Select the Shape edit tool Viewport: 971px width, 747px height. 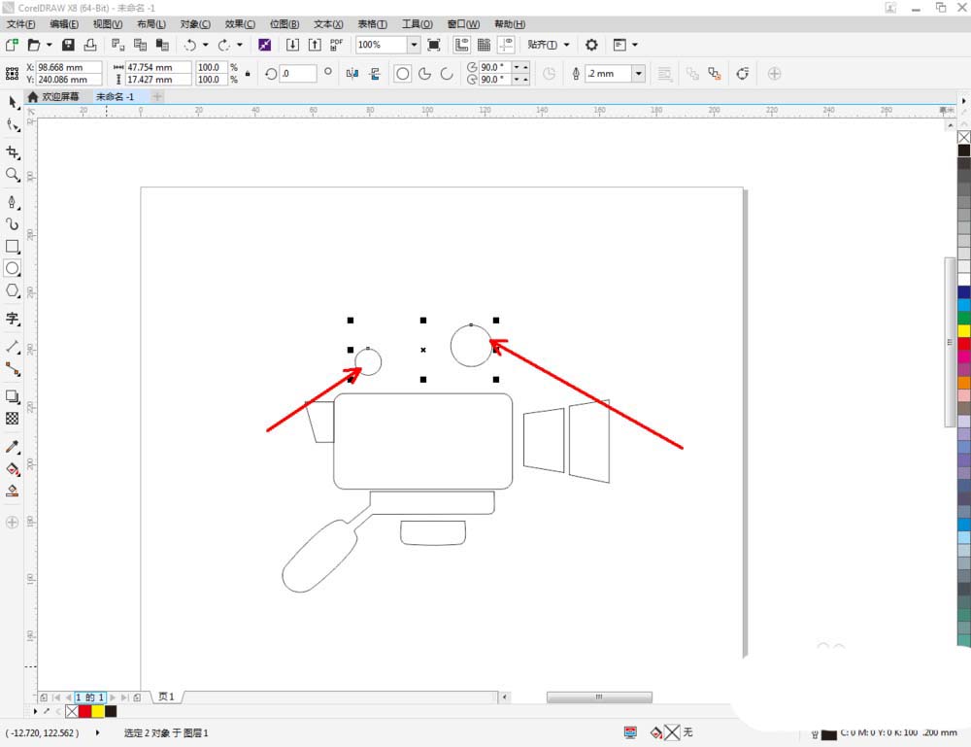13,125
